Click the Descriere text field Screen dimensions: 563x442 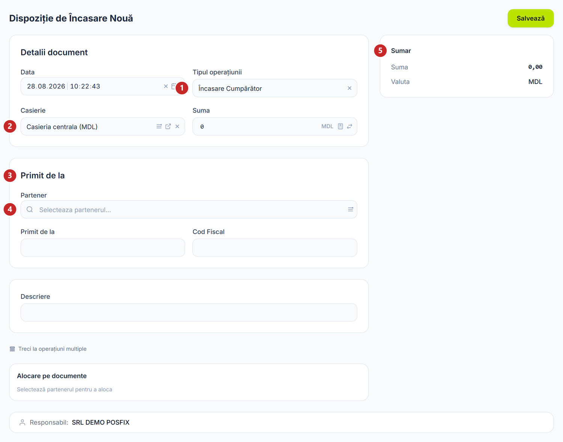point(189,312)
